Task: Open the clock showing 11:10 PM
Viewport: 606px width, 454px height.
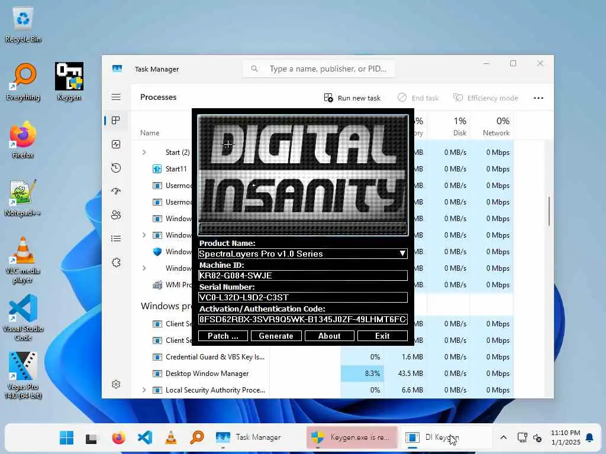Action: (565, 437)
